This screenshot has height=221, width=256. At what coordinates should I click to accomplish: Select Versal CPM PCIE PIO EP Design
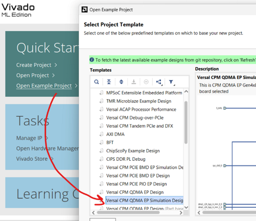[x=137, y=184]
